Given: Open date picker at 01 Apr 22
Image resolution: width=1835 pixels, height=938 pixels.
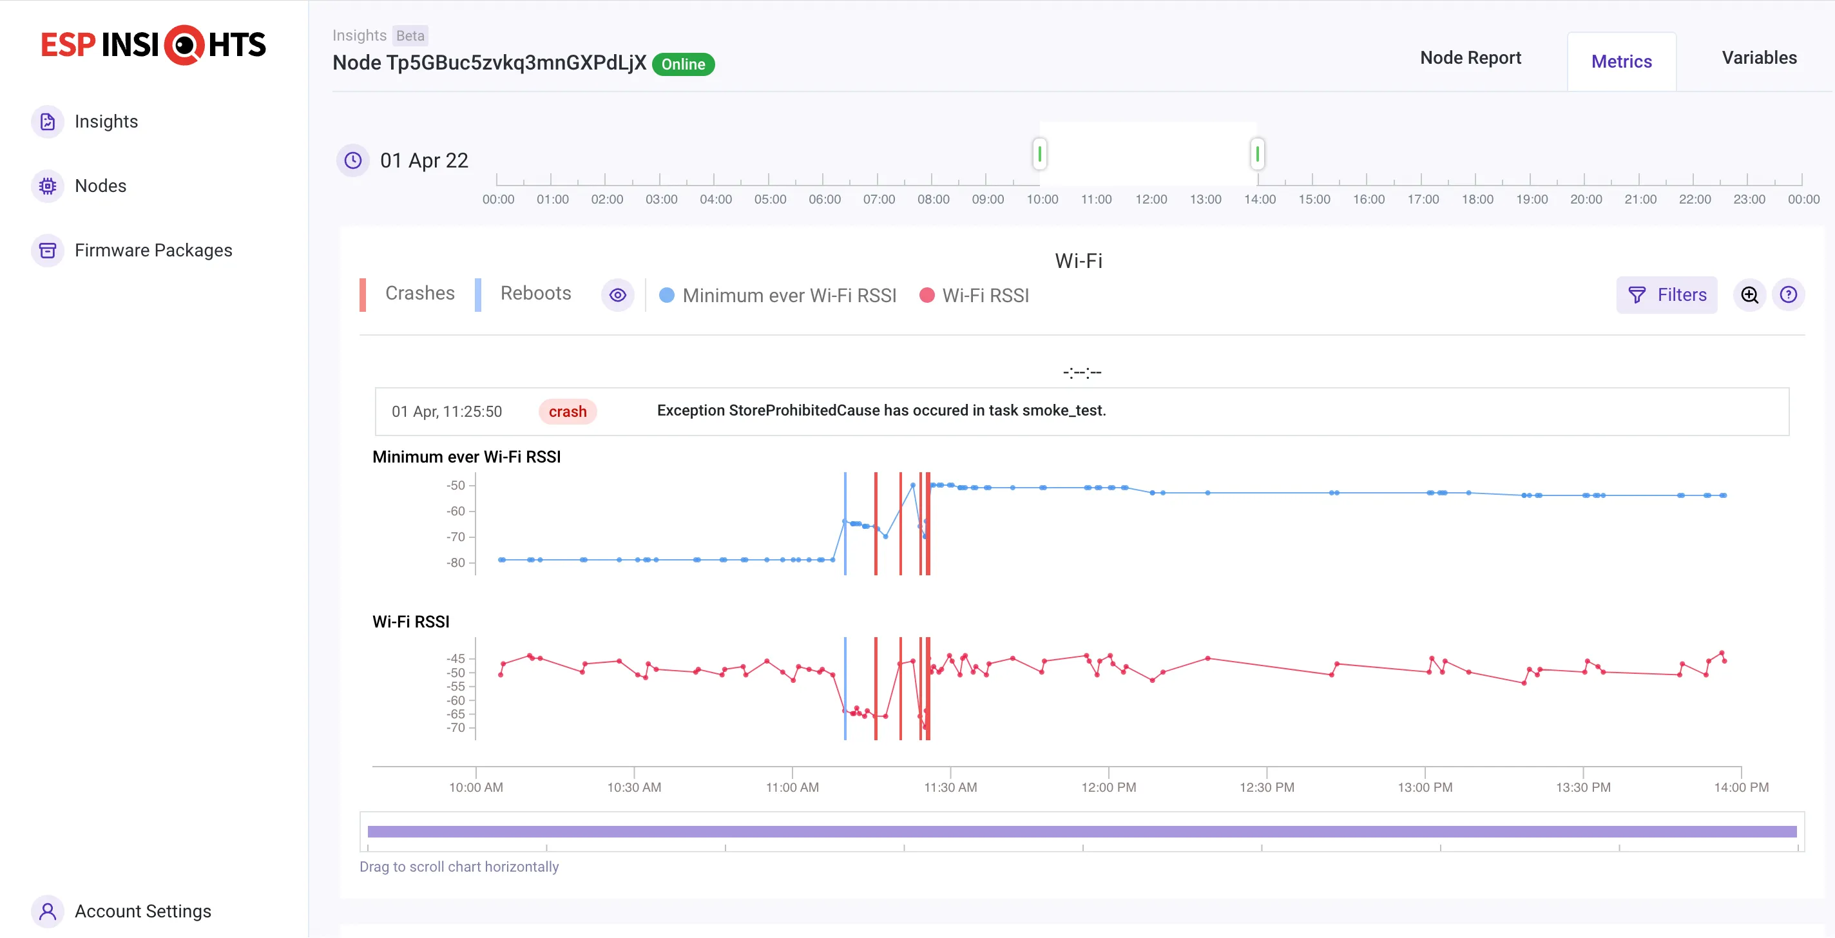Looking at the screenshot, I should click(x=424, y=160).
